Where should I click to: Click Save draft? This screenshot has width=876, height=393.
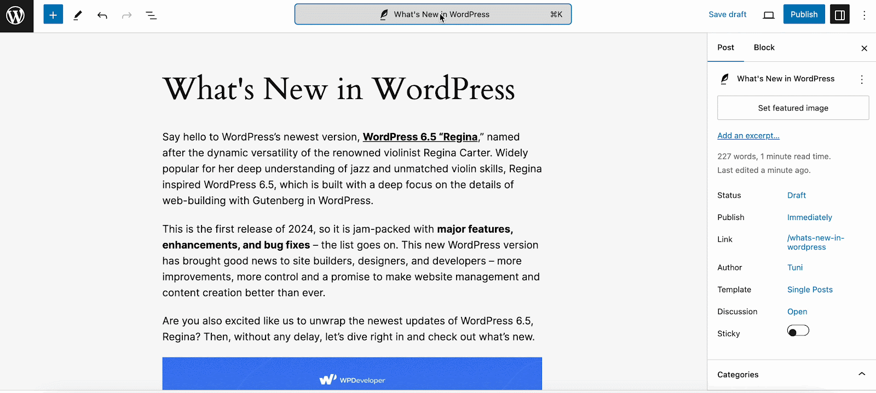point(728,14)
